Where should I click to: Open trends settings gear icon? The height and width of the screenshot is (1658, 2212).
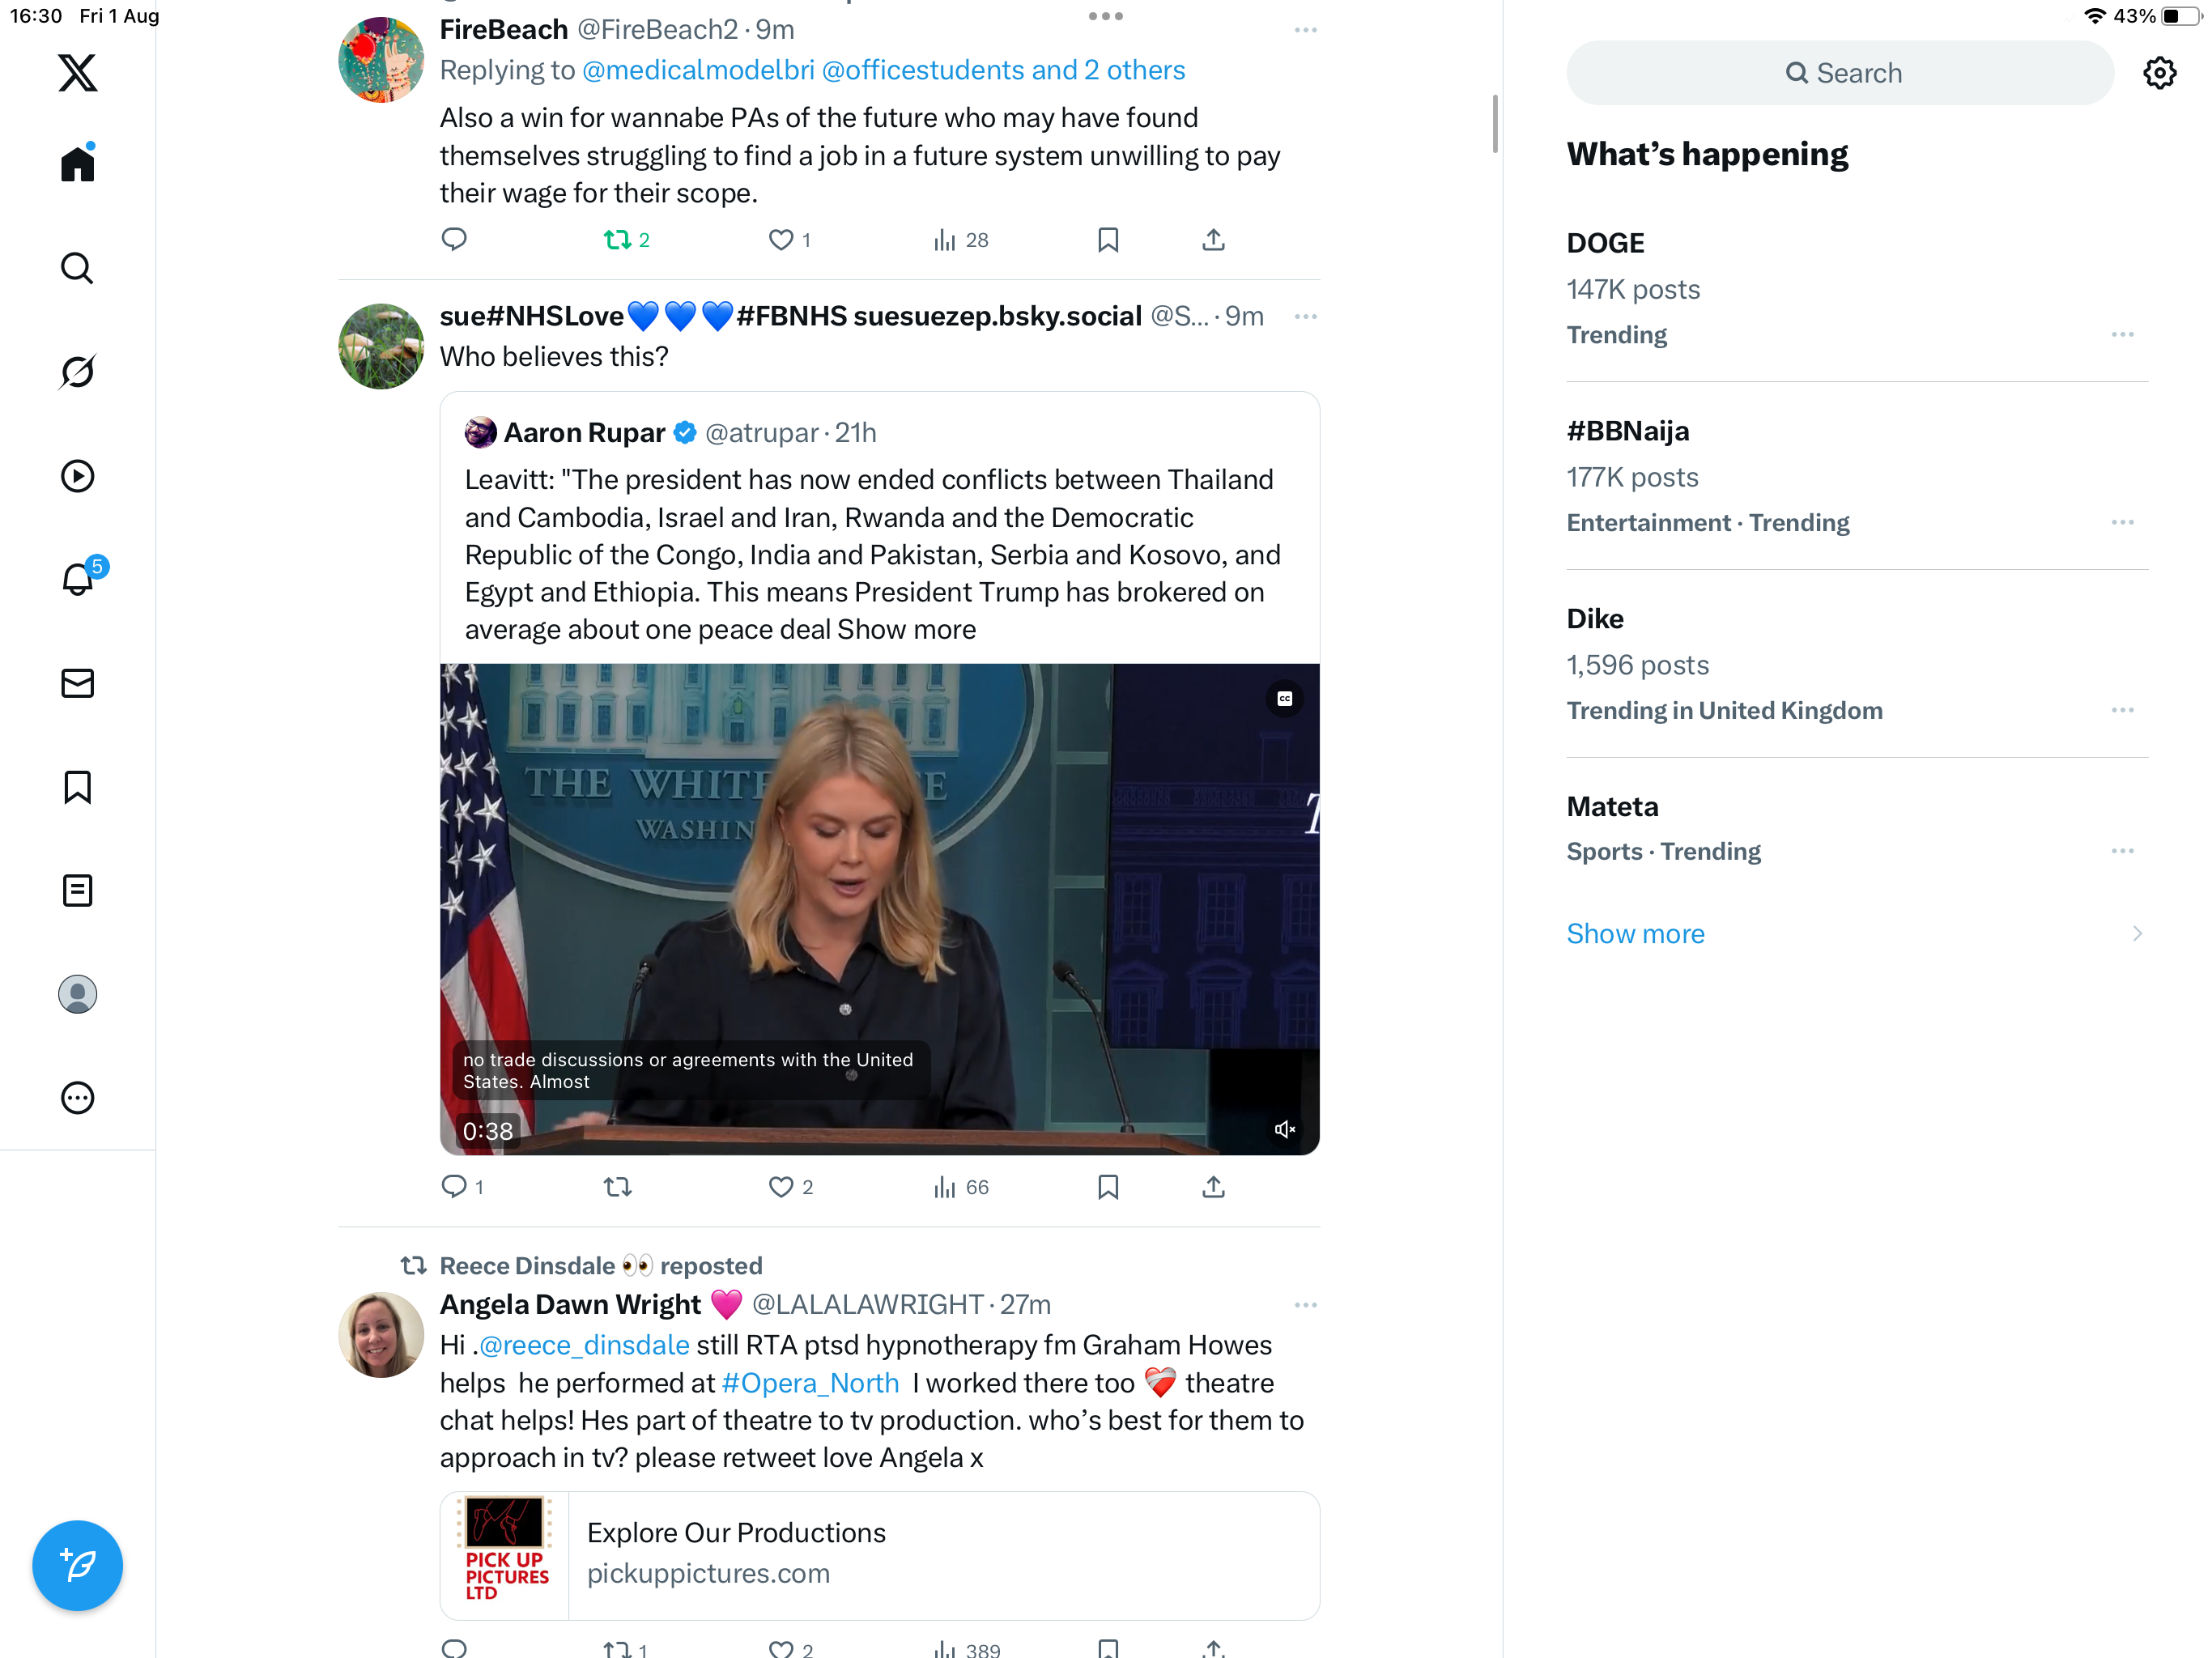(x=2159, y=73)
